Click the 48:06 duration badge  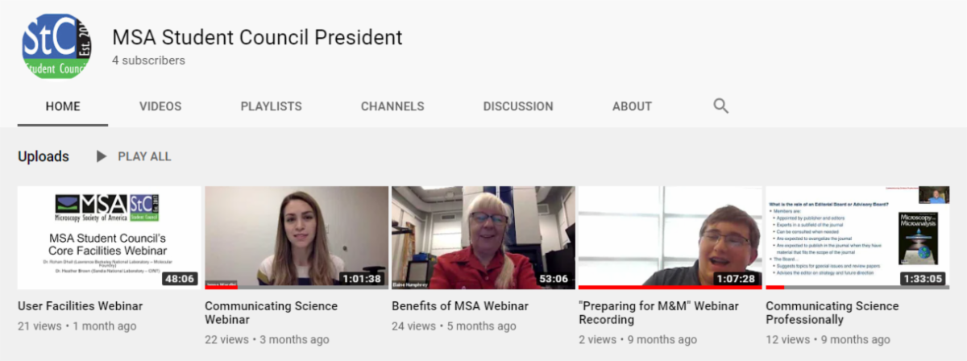tap(181, 279)
